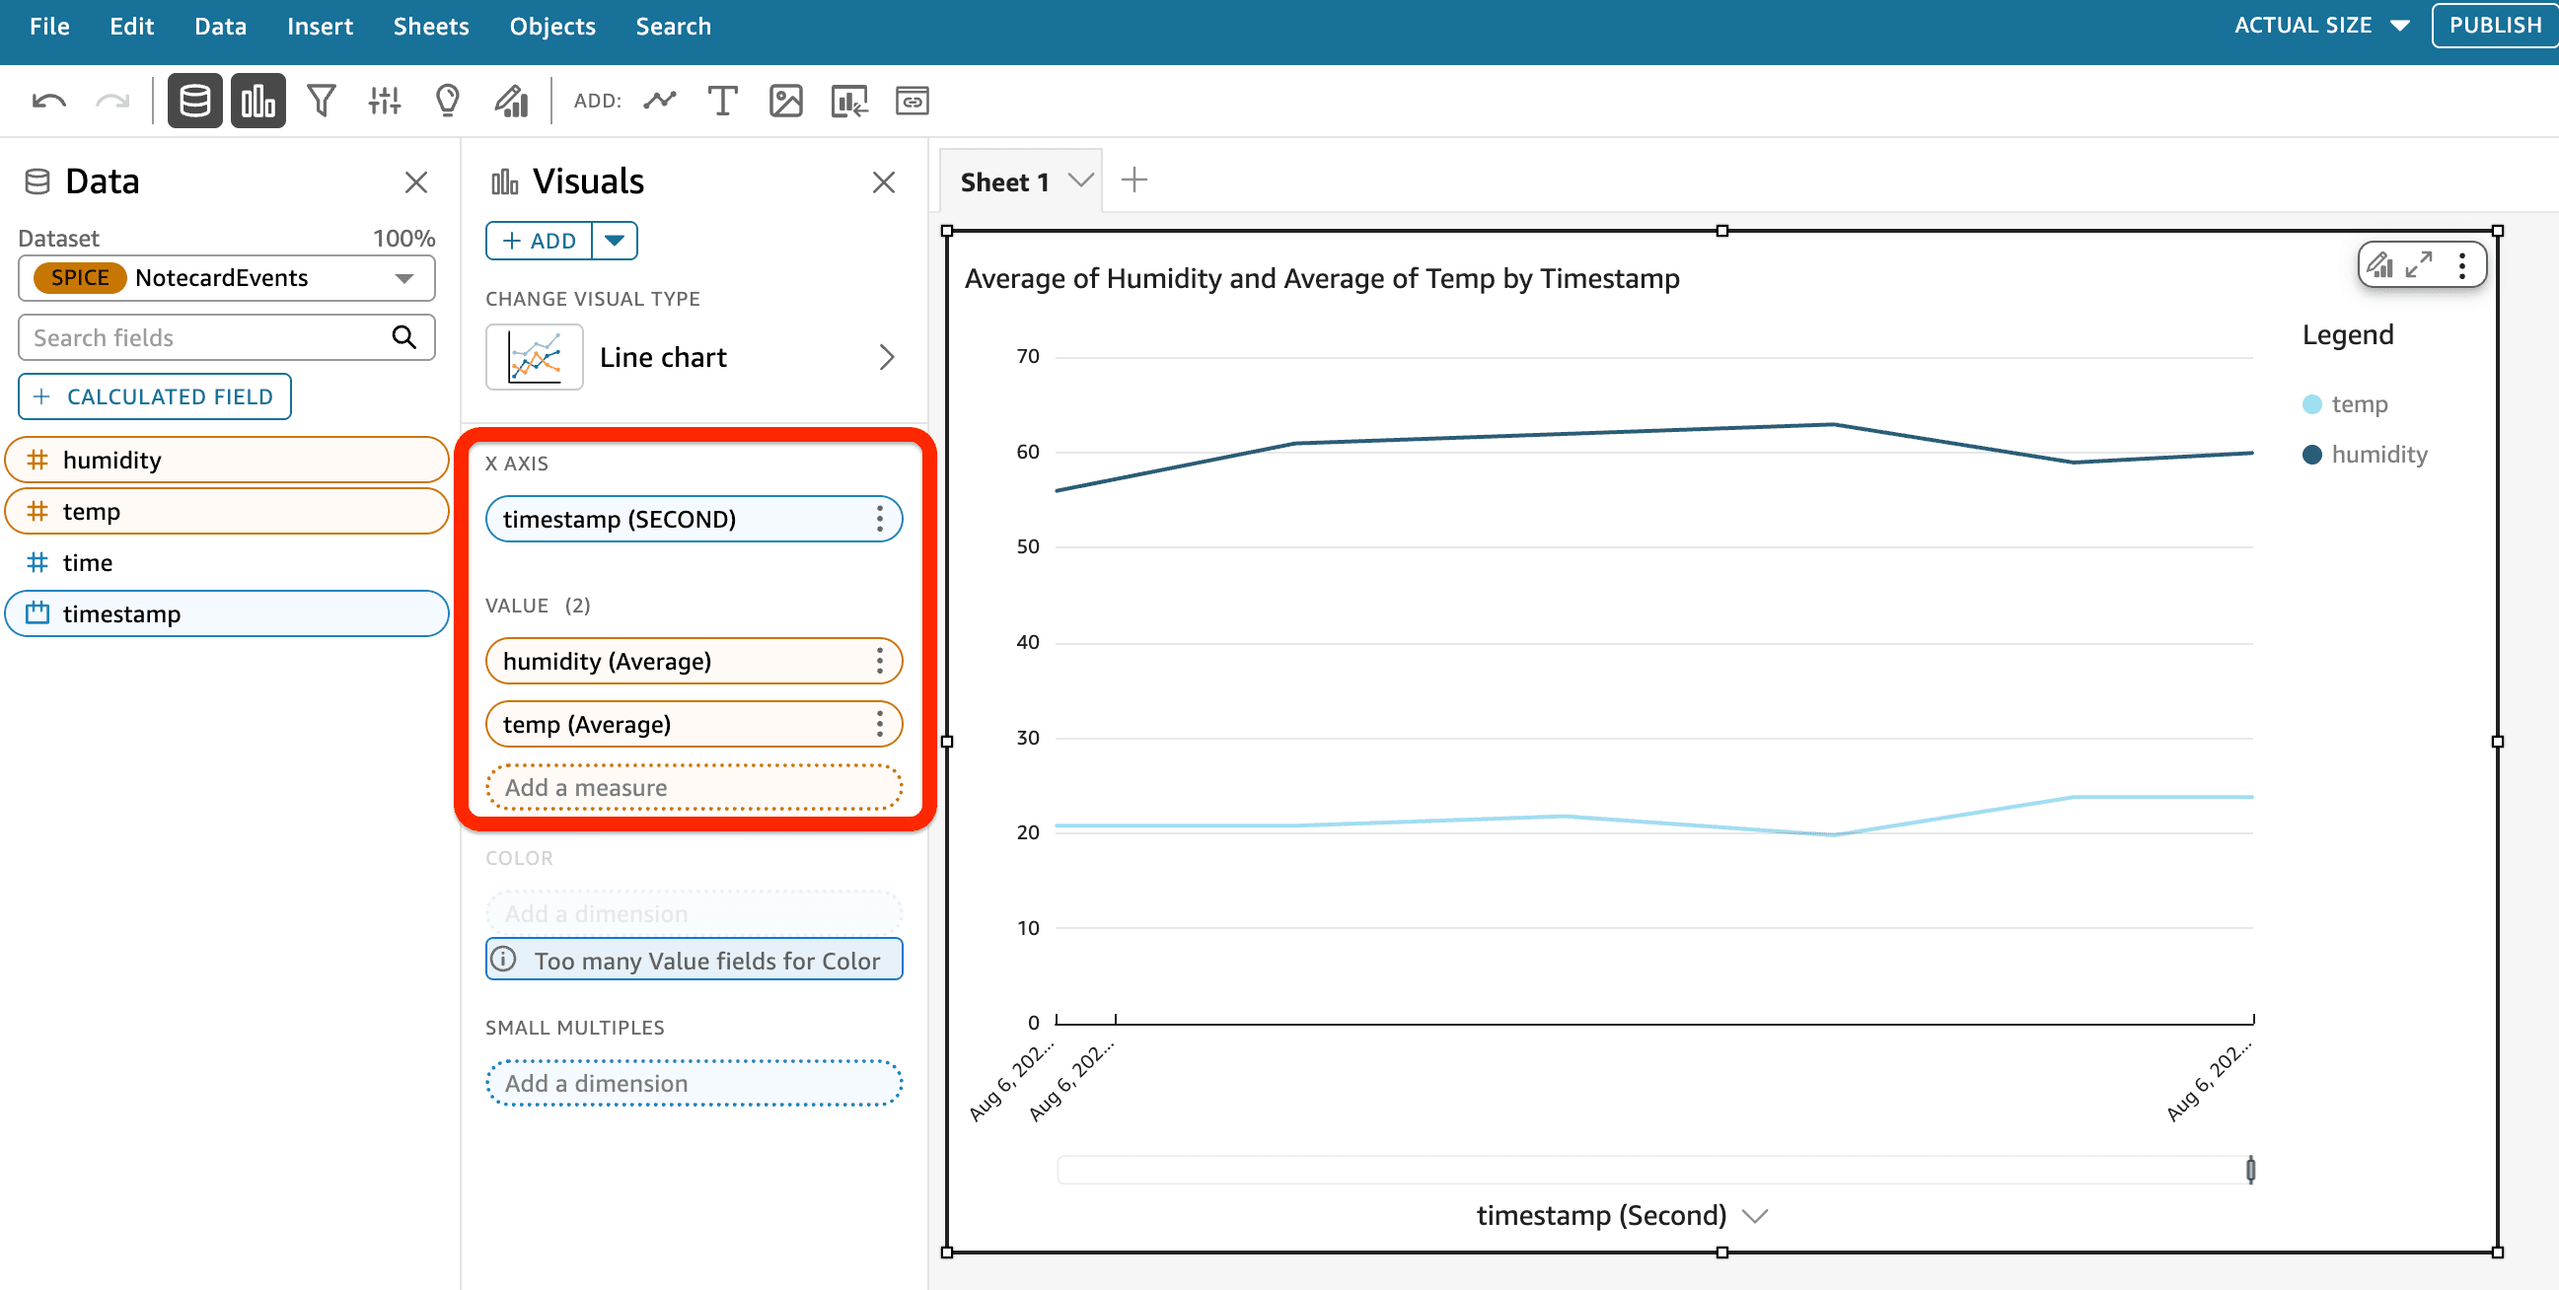The height and width of the screenshot is (1290, 2559).
Task: Open the ACTUAL SIZE zoom dropdown
Action: [2321, 26]
